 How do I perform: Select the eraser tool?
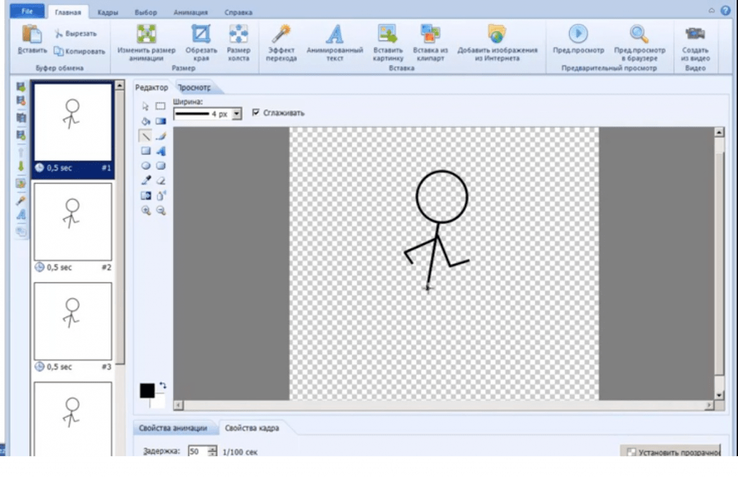(x=161, y=181)
